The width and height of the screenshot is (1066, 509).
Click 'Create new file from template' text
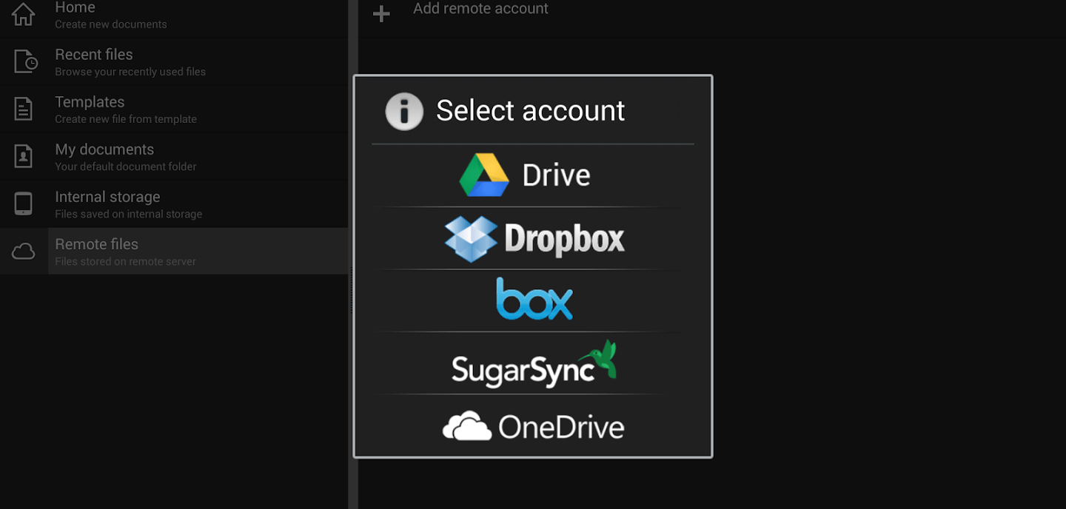(x=126, y=119)
